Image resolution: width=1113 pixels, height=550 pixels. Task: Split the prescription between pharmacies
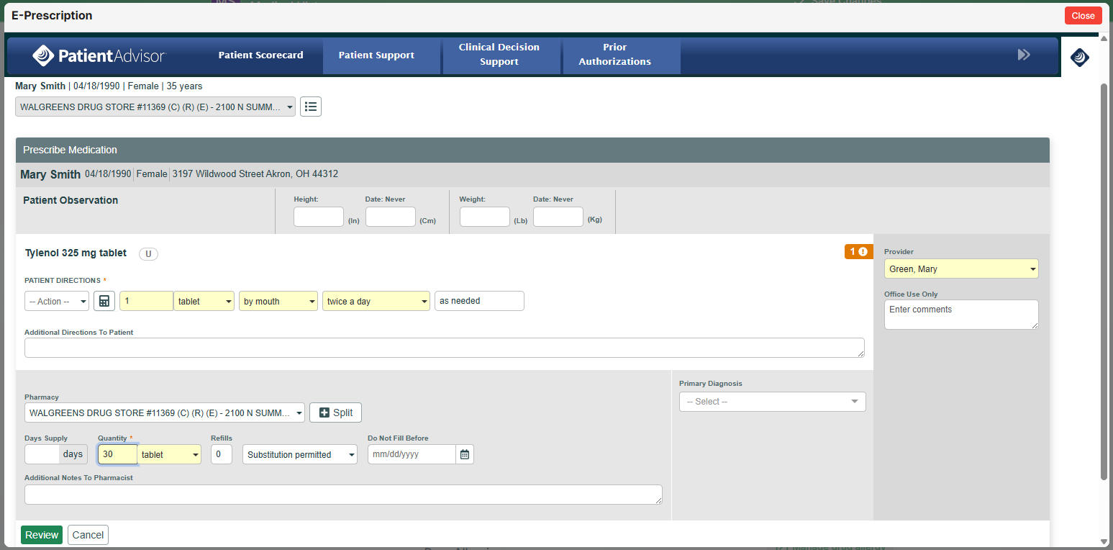coord(335,412)
